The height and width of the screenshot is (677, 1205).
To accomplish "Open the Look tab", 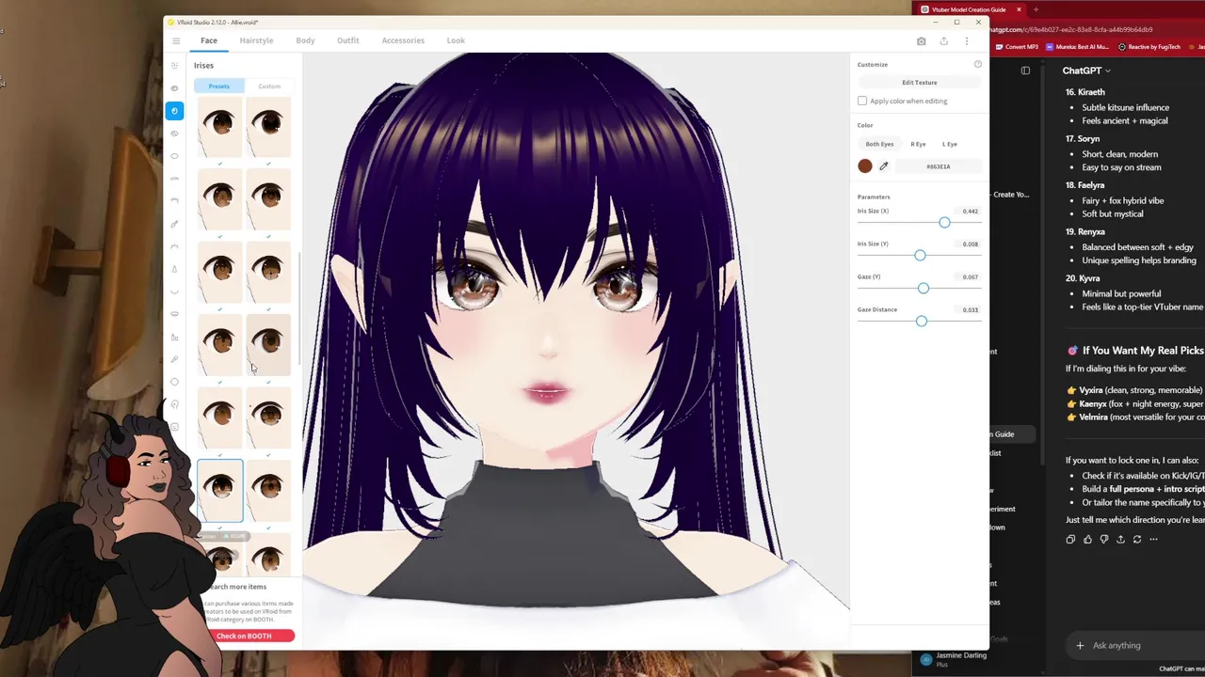I will (x=456, y=40).
